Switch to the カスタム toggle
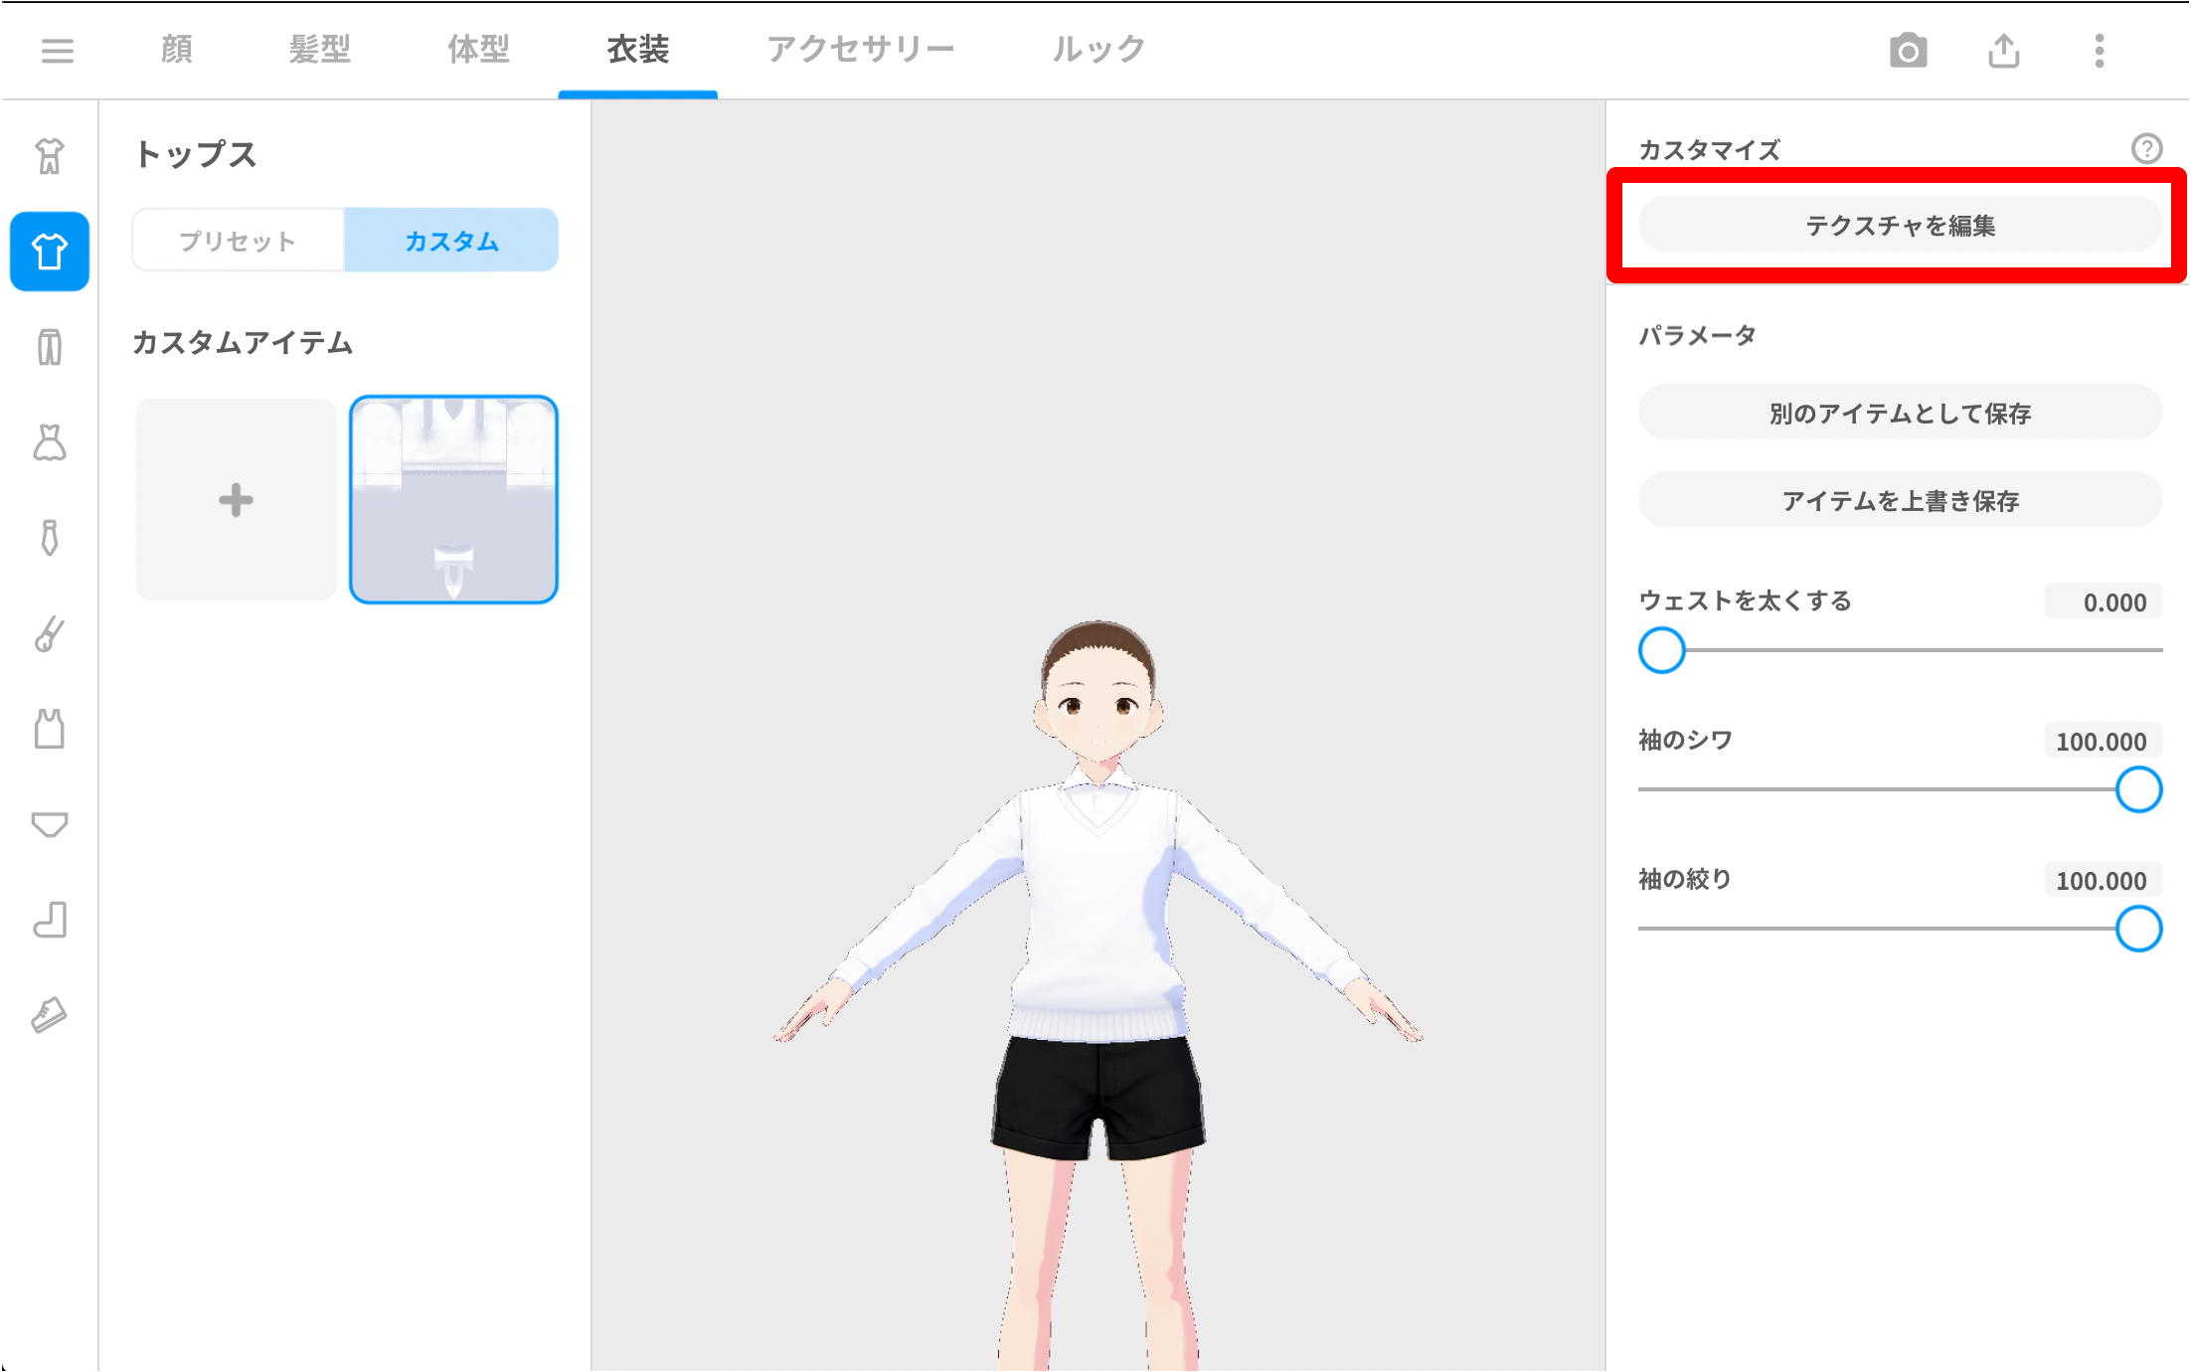Image resolution: width=2191 pixels, height=1372 pixels. (452, 241)
